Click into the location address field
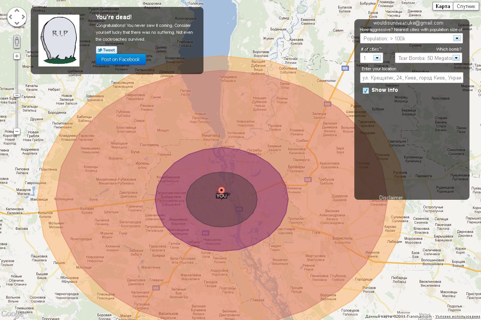 pos(412,78)
